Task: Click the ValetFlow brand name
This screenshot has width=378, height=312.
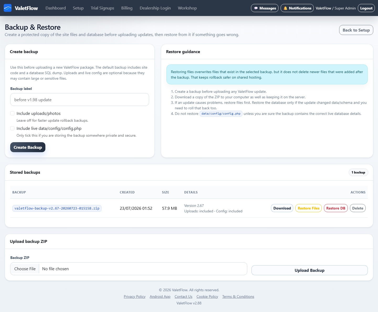Action: coord(26,8)
